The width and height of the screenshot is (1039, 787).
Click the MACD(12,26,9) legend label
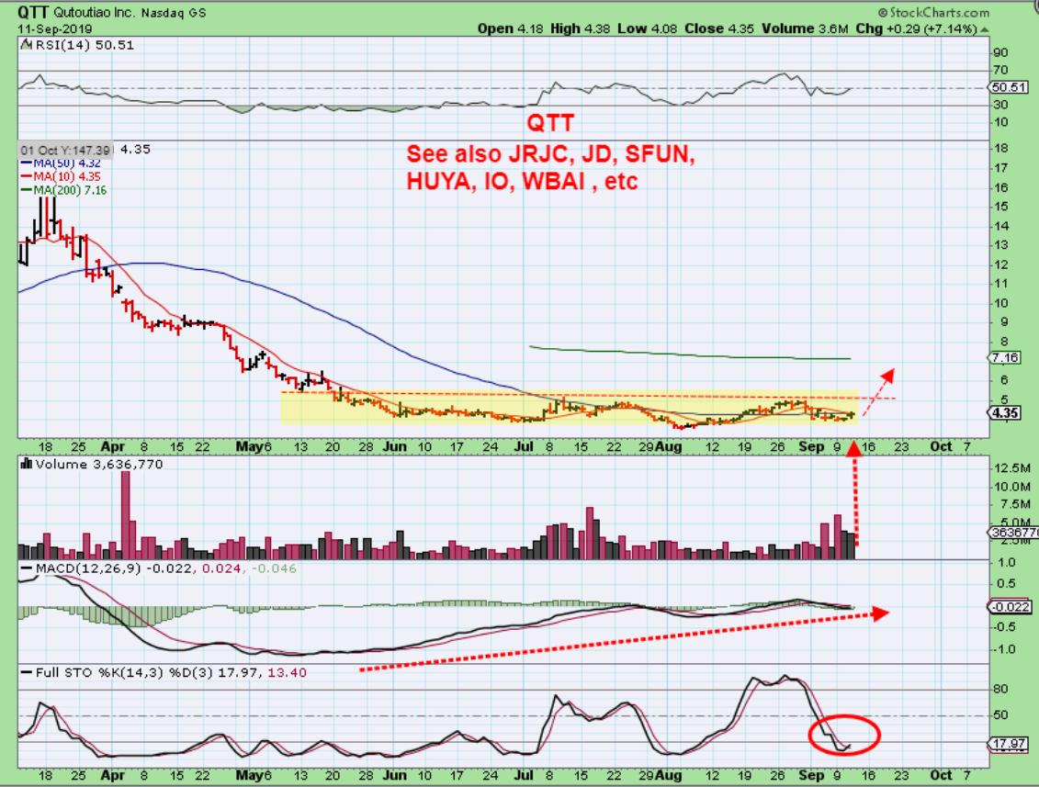tap(88, 568)
